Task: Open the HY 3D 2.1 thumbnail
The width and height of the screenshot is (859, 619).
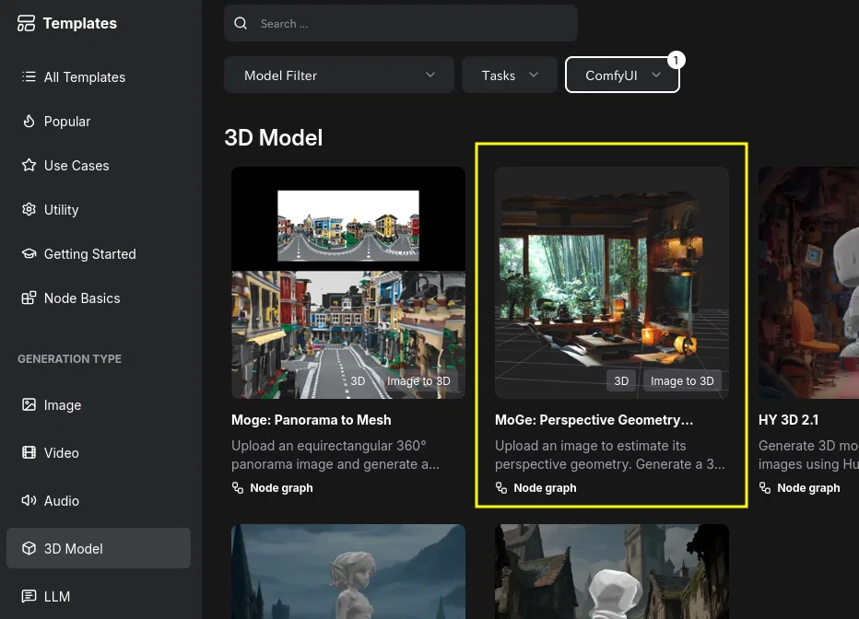Action: pyautogui.click(x=808, y=283)
